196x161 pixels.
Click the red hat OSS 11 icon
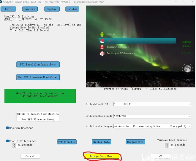102,41
